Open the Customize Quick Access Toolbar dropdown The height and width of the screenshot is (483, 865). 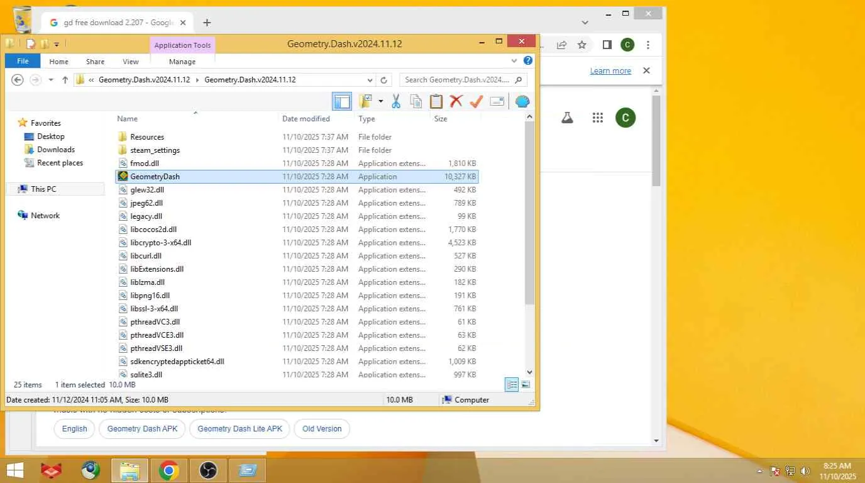(x=57, y=44)
